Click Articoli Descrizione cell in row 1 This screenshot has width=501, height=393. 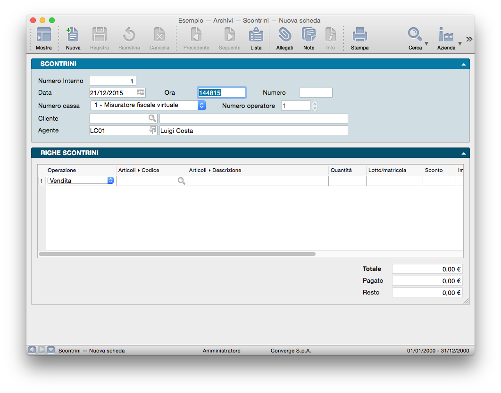[x=258, y=180]
